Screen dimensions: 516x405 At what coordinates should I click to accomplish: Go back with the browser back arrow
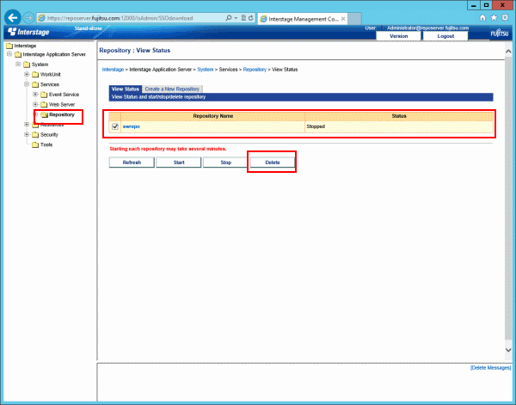pyautogui.click(x=13, y=18)
